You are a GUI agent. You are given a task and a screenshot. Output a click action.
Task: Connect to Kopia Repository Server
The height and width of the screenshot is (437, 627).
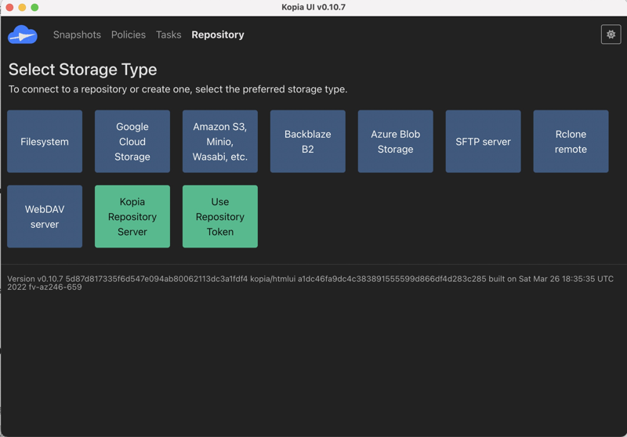132,216
